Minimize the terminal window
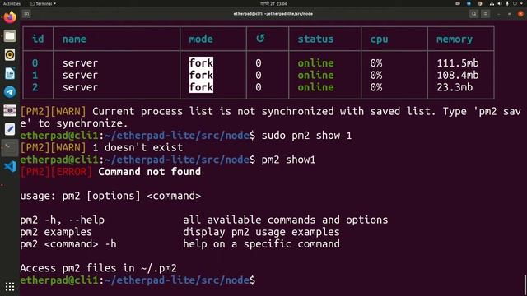The width and height of the screenshot is (527, 296). 499,14
